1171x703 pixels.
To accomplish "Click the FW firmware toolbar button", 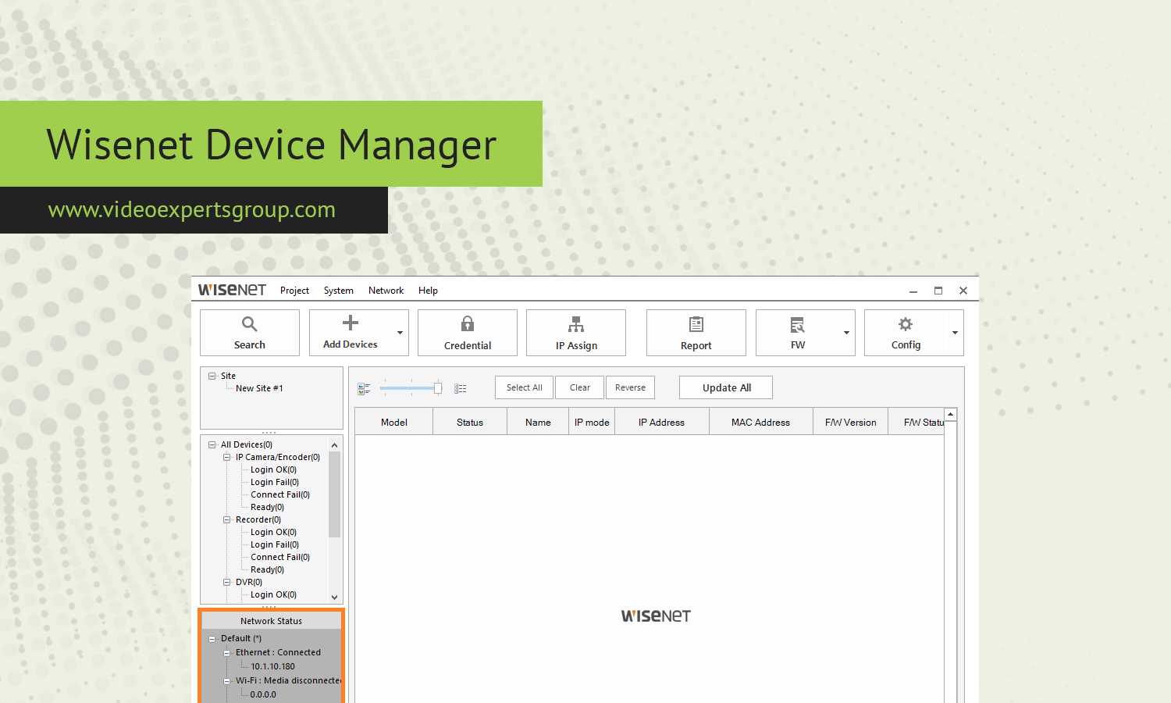I will pyautogui.click(x=798, y=333).
